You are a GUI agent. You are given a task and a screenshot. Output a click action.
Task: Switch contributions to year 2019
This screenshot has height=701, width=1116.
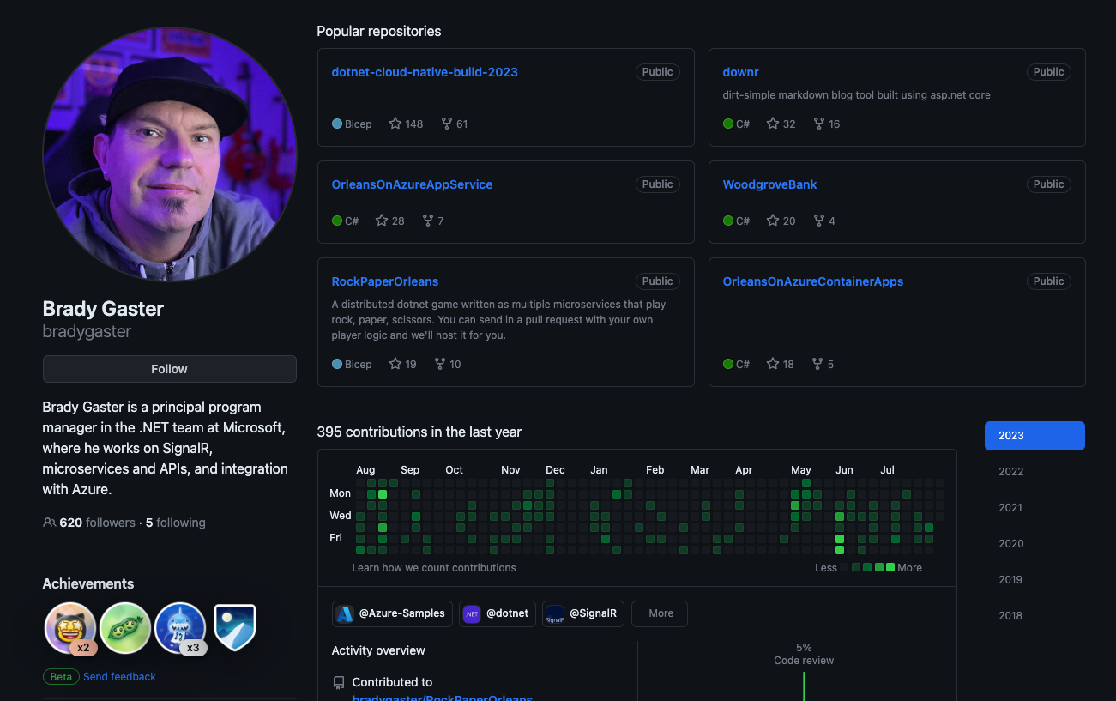1010,579
